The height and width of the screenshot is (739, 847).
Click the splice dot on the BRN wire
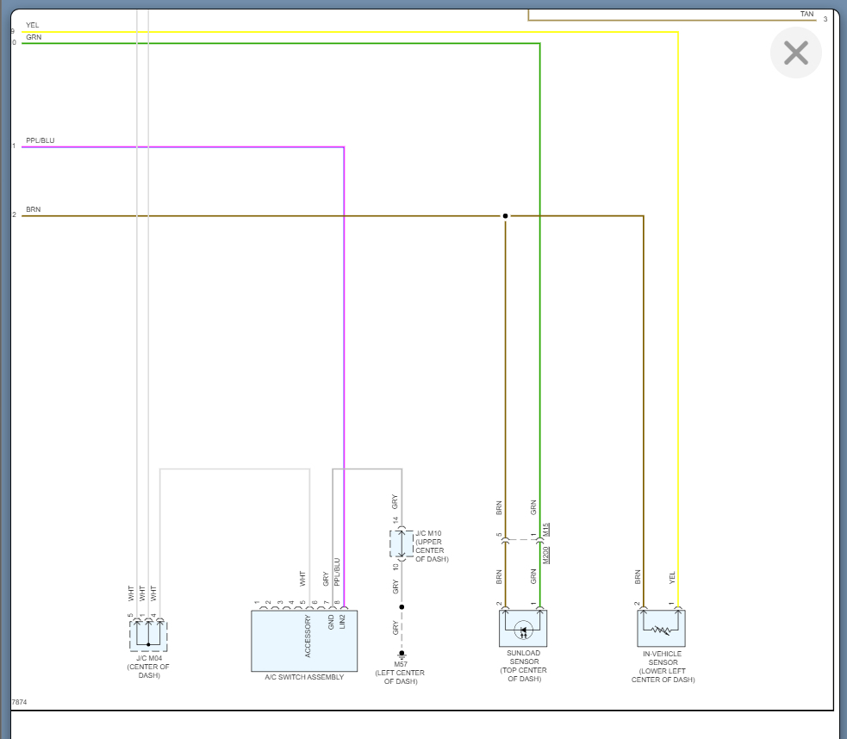click(505, 216)
